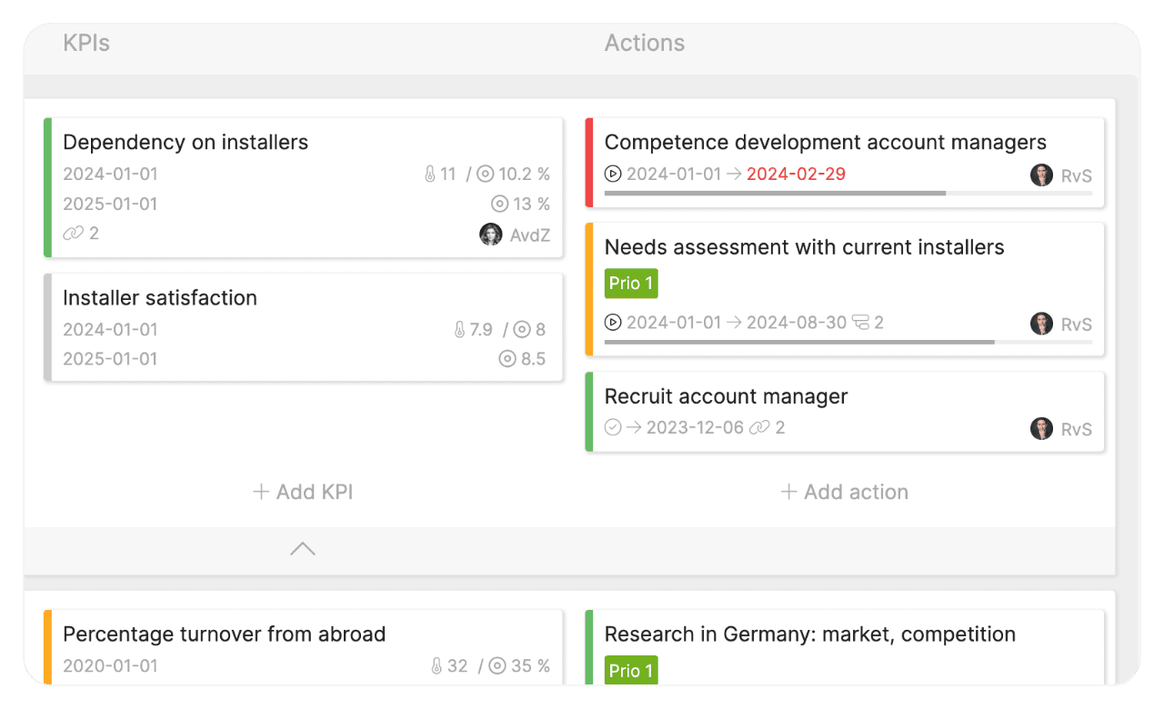Click RvS avatar on Competence development card
This screenshot has width=1164, height=709.
coord(1042,175)
